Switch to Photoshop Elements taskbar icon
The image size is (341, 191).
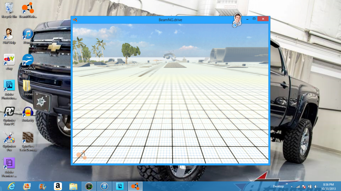pos(120,186)
